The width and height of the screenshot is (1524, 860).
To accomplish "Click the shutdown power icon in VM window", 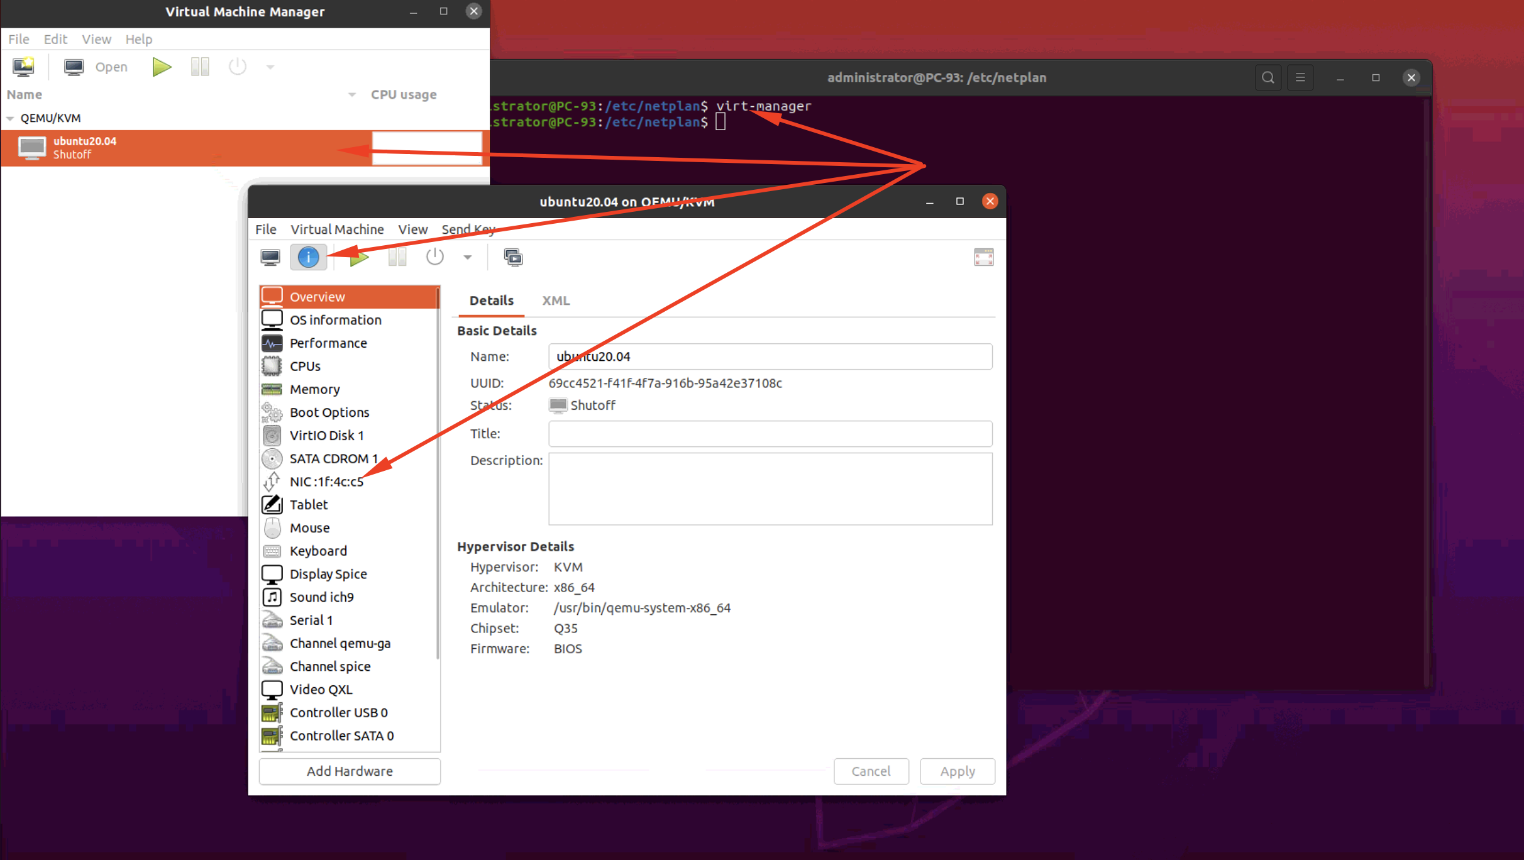I will (x=434, y=257).
